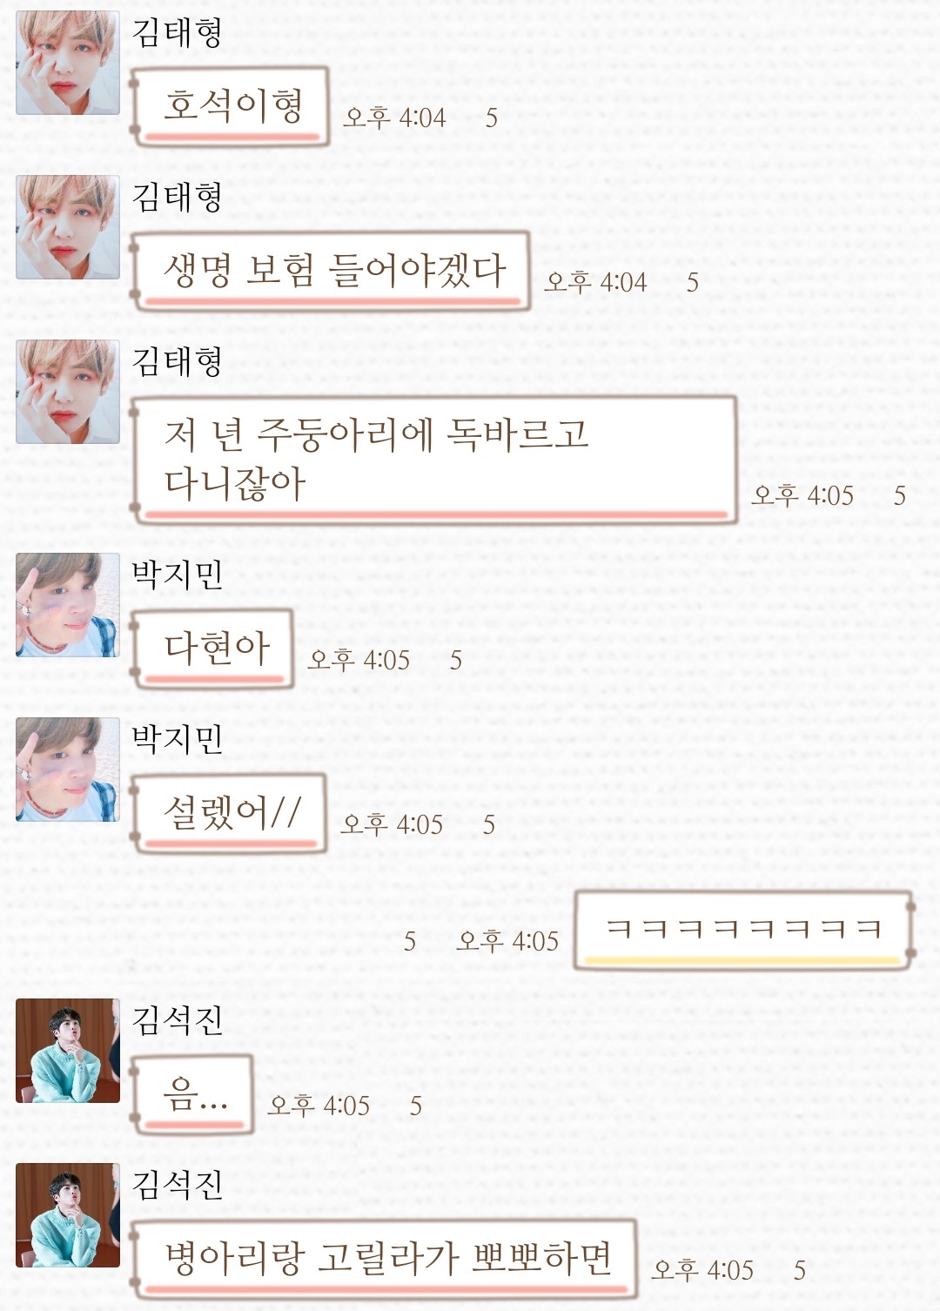Tap 김석진's avatar beside the 음... message
Viewport: 940px width, 1311px height.
(x=68, y=1051)
